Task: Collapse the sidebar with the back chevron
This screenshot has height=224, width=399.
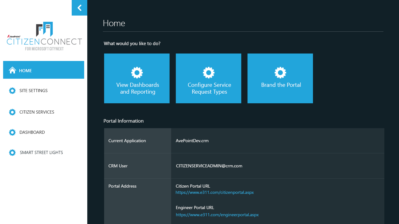Action: (x=79, y=8)
